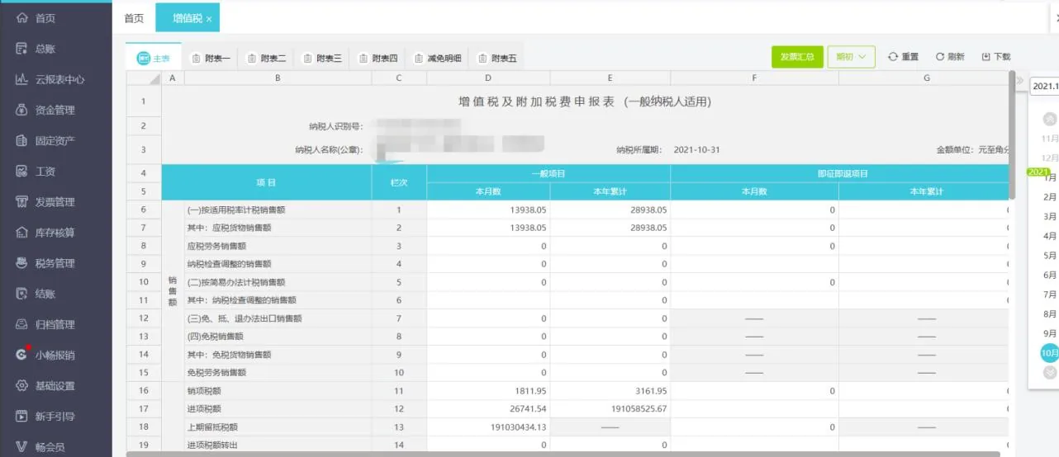
Task: Click the vertical scrollbar of the sheet
Action: [1012, 135]
